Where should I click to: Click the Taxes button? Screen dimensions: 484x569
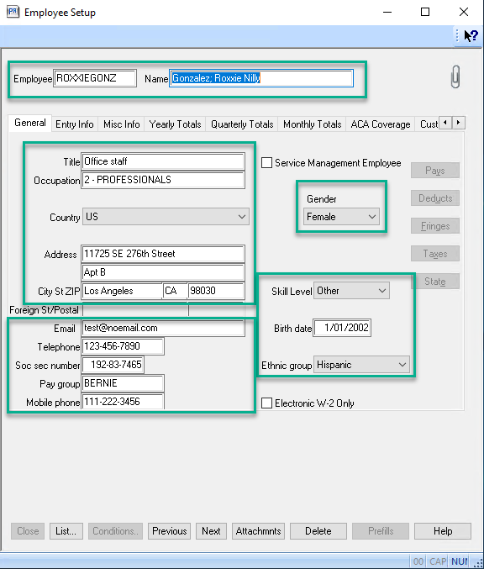pyautogui.click(x=435, y=253)
